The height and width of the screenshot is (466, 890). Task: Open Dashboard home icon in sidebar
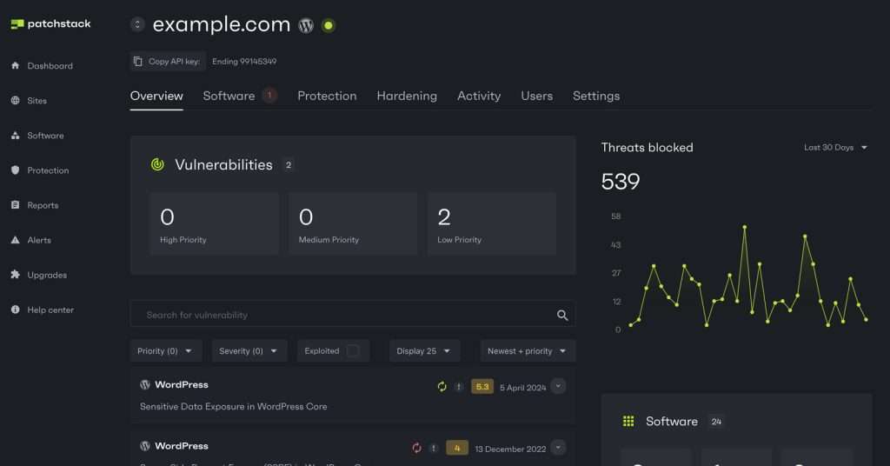point(16,66)
